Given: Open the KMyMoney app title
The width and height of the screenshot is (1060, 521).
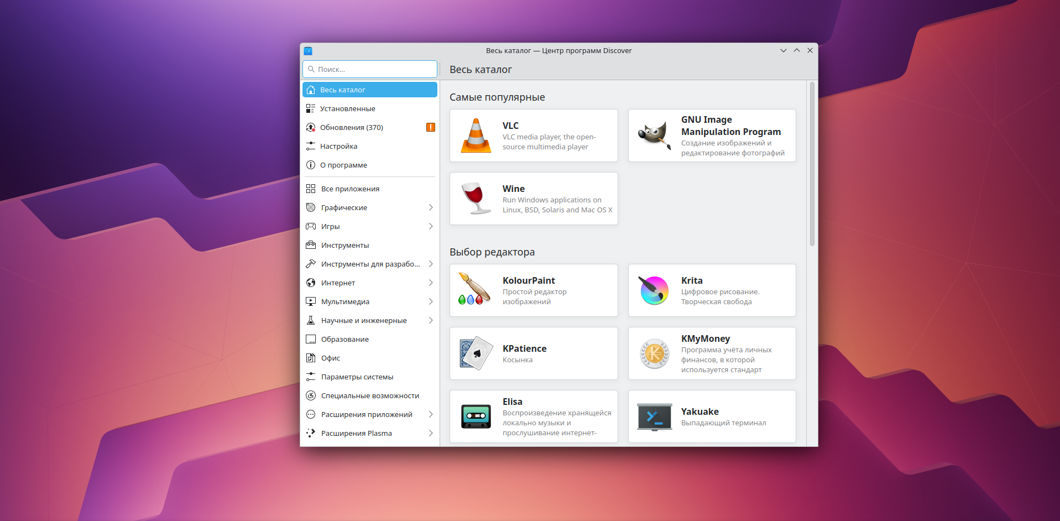Looking at the screenshot, I should point(706,338).
